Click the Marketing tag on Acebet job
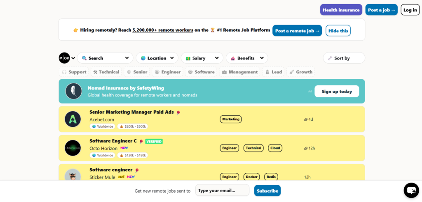422x202 pixels. tap(231, 119)
